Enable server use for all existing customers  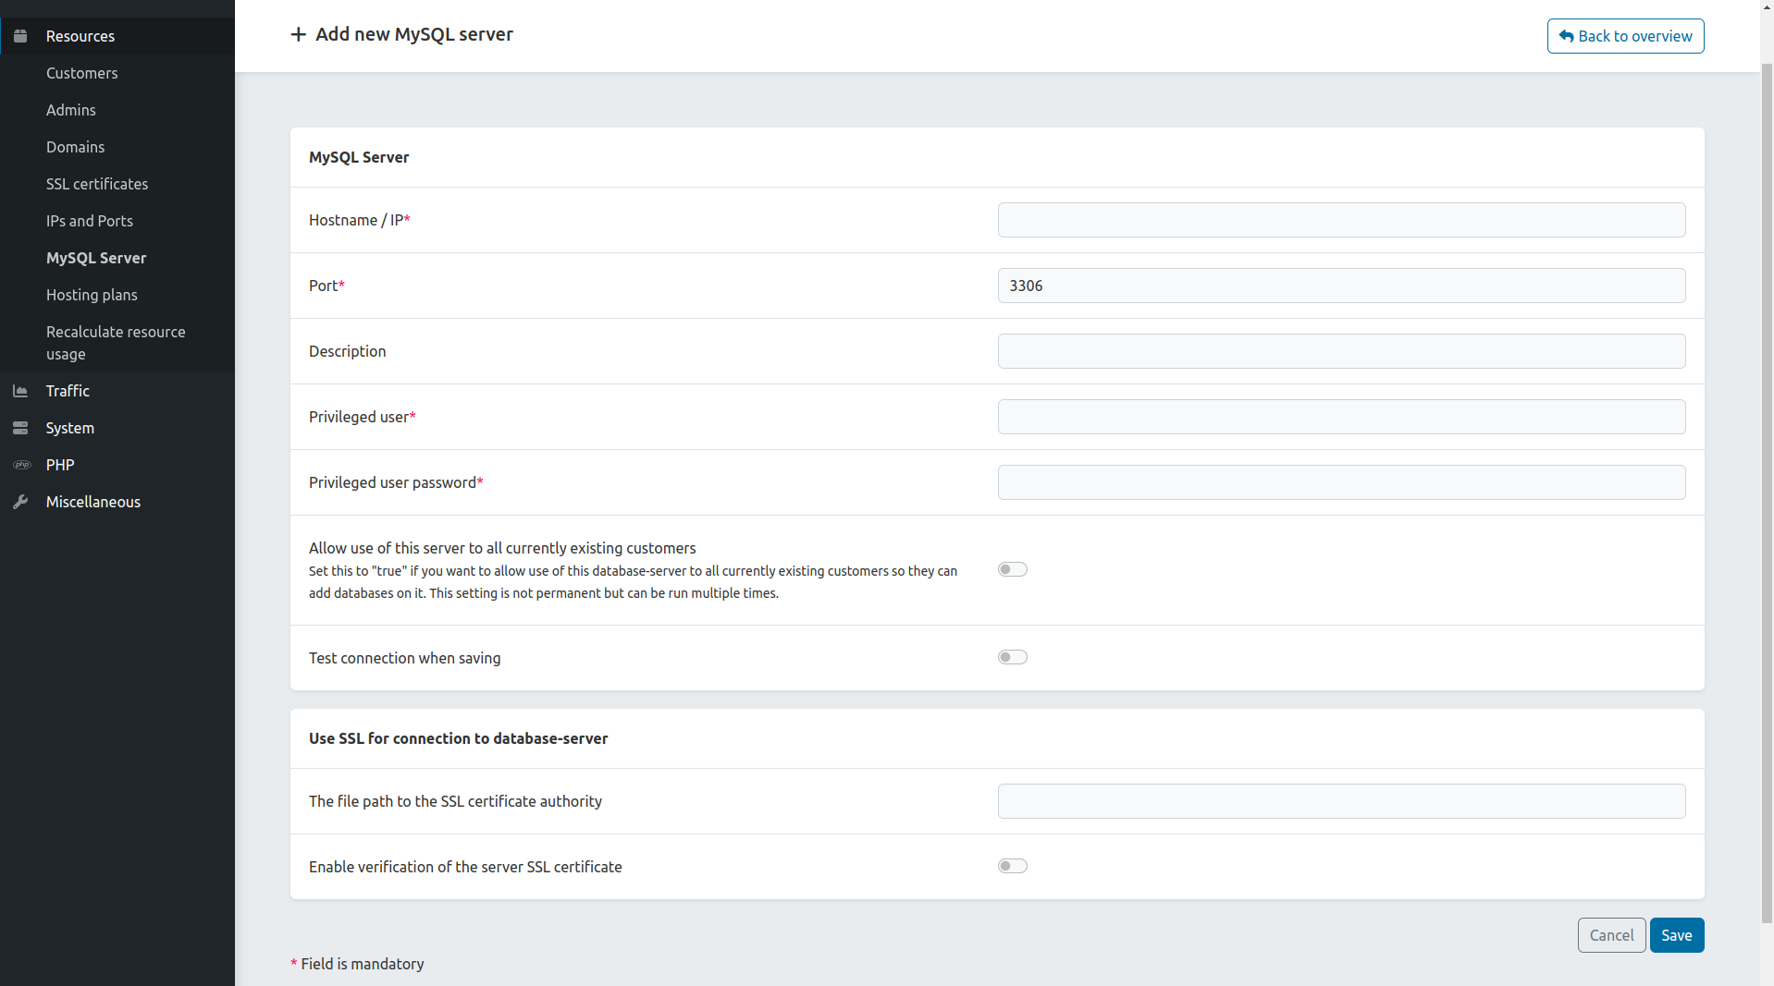(x=1012, y=569)
